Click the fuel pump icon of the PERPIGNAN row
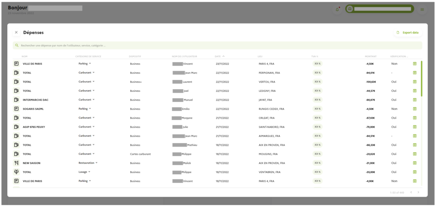436x207 pixels. [17, 73]
